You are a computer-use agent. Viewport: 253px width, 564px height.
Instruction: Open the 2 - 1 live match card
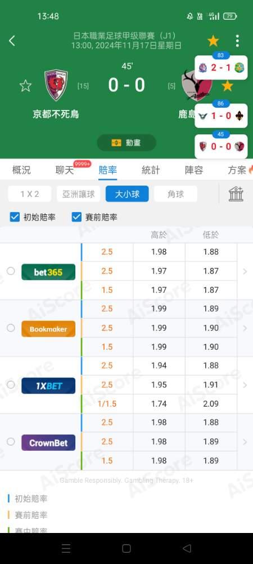(221, 67)
